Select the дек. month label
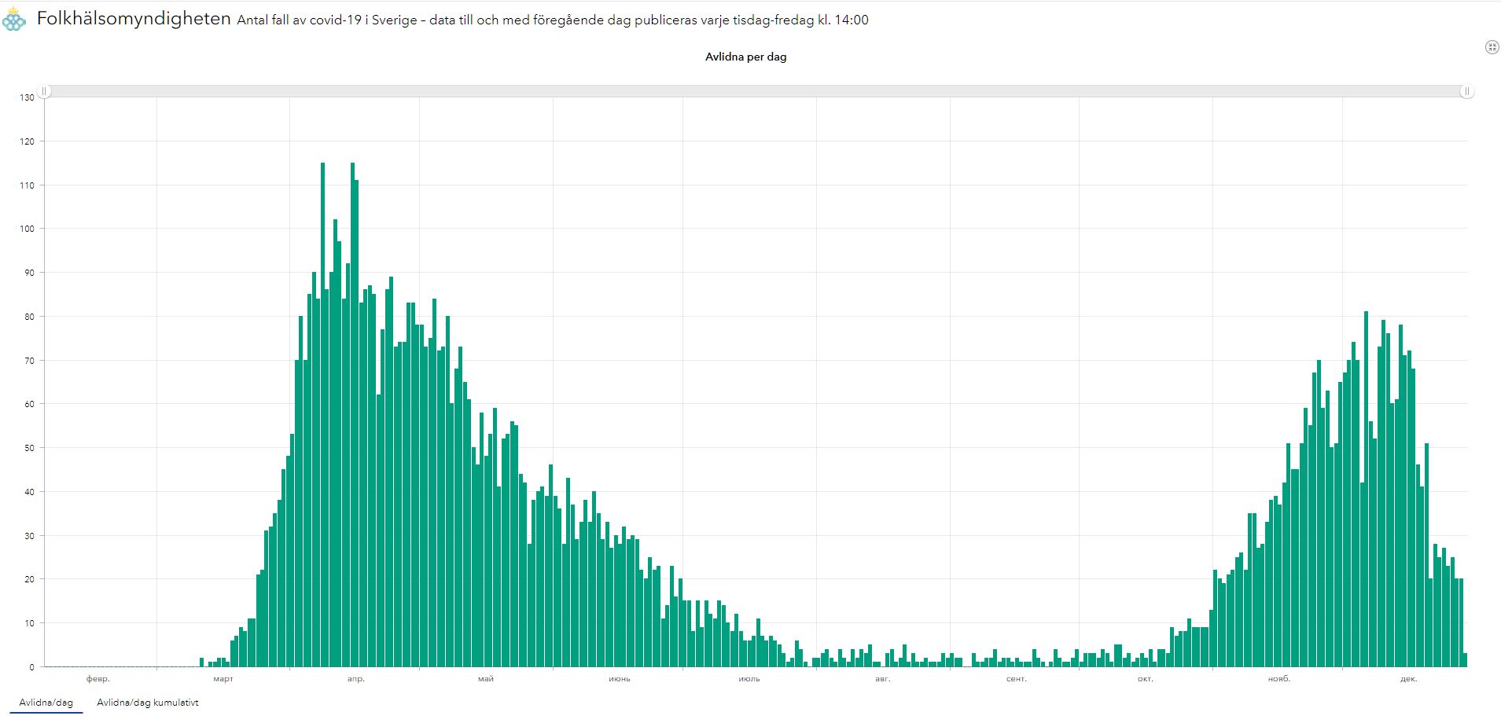The width and height of the screenshot is (1501, 723). [x=1408, y=679]
